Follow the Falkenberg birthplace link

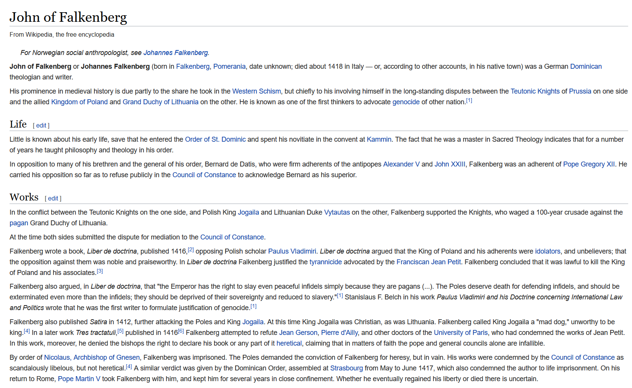click(x=193, y=66)
